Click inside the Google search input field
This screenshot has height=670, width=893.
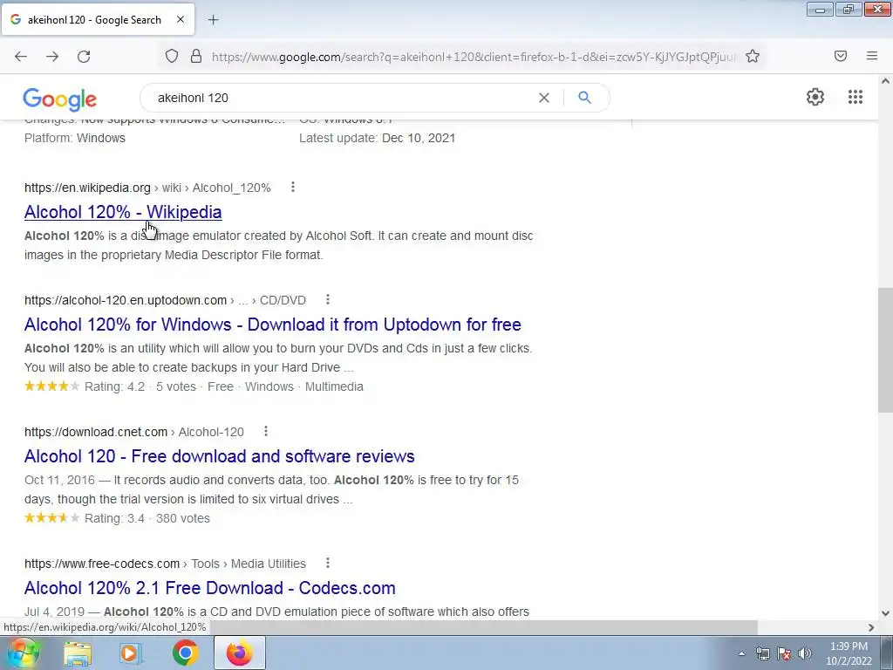tap(342, 98)
